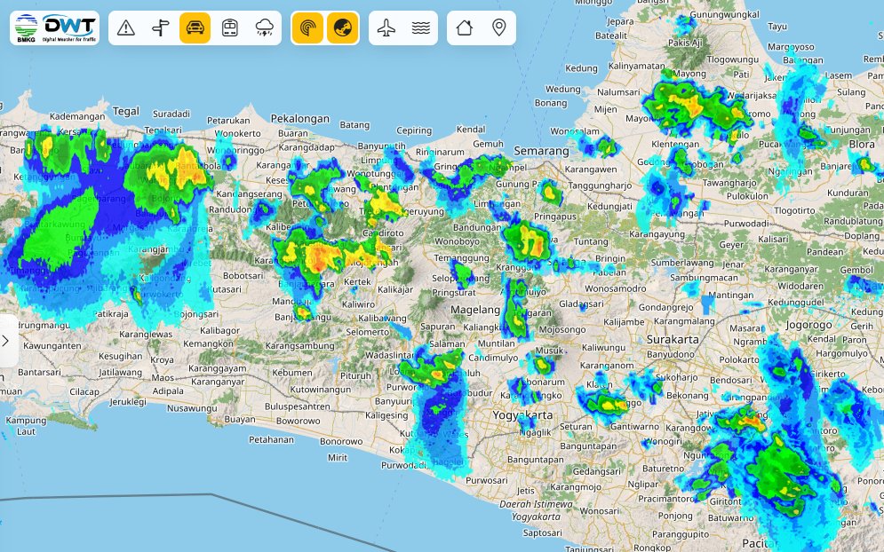Image resolution: width=884 pixels, height=552 pixels.
Task: Expand the side panel chevron arrow
Action: pyautogui.click(x=5, y=341)
